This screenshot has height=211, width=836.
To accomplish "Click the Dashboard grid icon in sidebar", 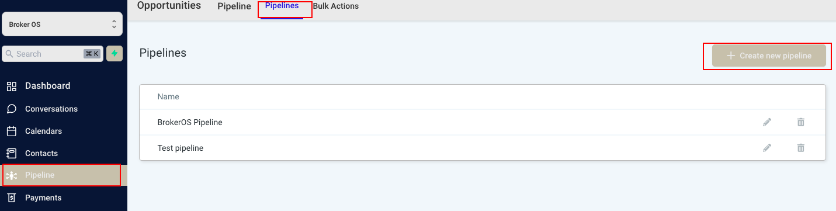I will (x=12, y=87).
